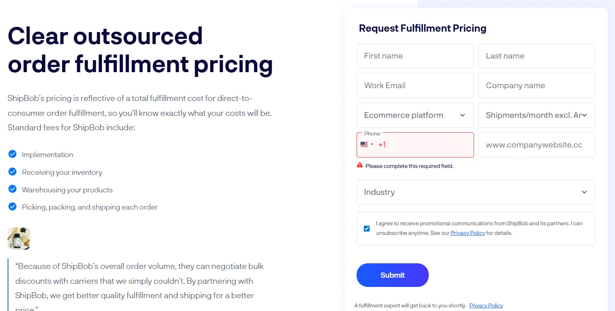Image resolution: width=615 pixels, height=311 pixels.
Task: Open the Ecommerce platform dropdown
Action: 415,115
